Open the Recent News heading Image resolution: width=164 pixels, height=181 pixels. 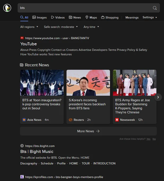37,65
